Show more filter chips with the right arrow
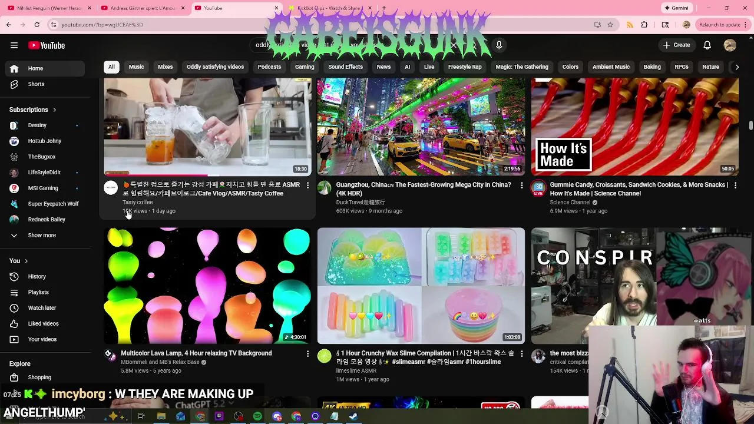 (x=736, y=67)
